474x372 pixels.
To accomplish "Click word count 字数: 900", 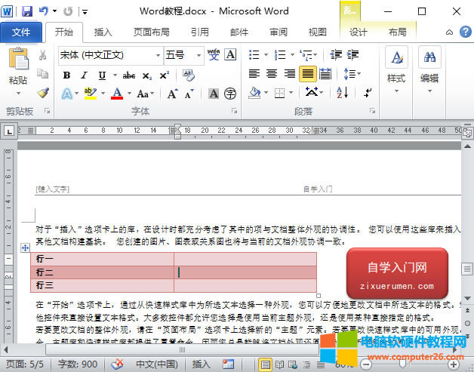I will pyautogui.click(x=78, y=364).
